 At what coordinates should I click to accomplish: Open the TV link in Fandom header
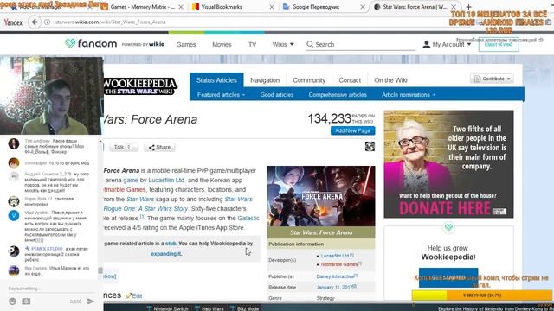[252, 44]
